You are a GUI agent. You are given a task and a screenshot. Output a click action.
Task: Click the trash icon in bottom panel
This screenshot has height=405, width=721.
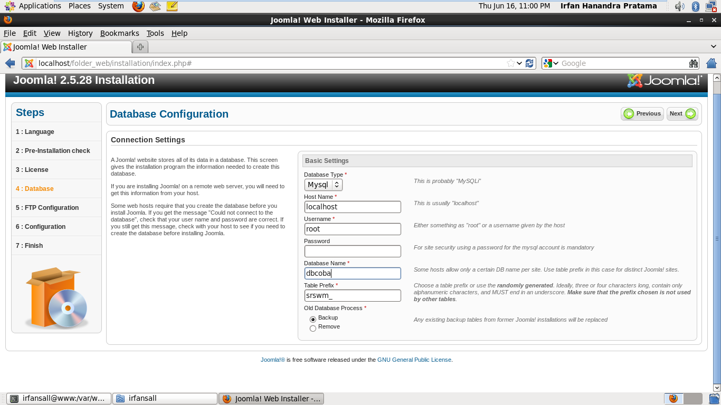[714, 399]
